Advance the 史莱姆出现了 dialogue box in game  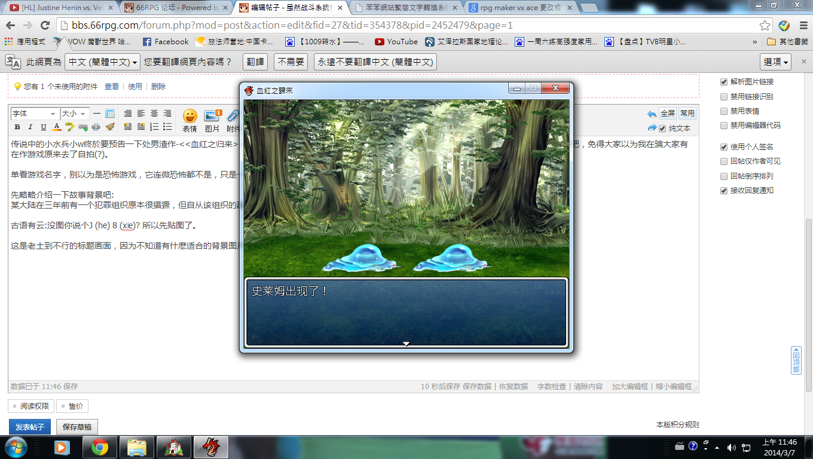click(406, 313)
